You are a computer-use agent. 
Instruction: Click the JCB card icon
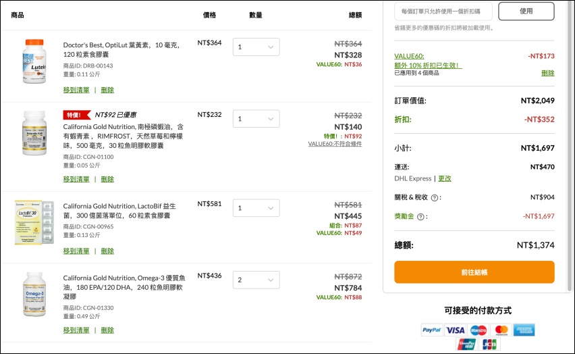[x=489, y=345]
